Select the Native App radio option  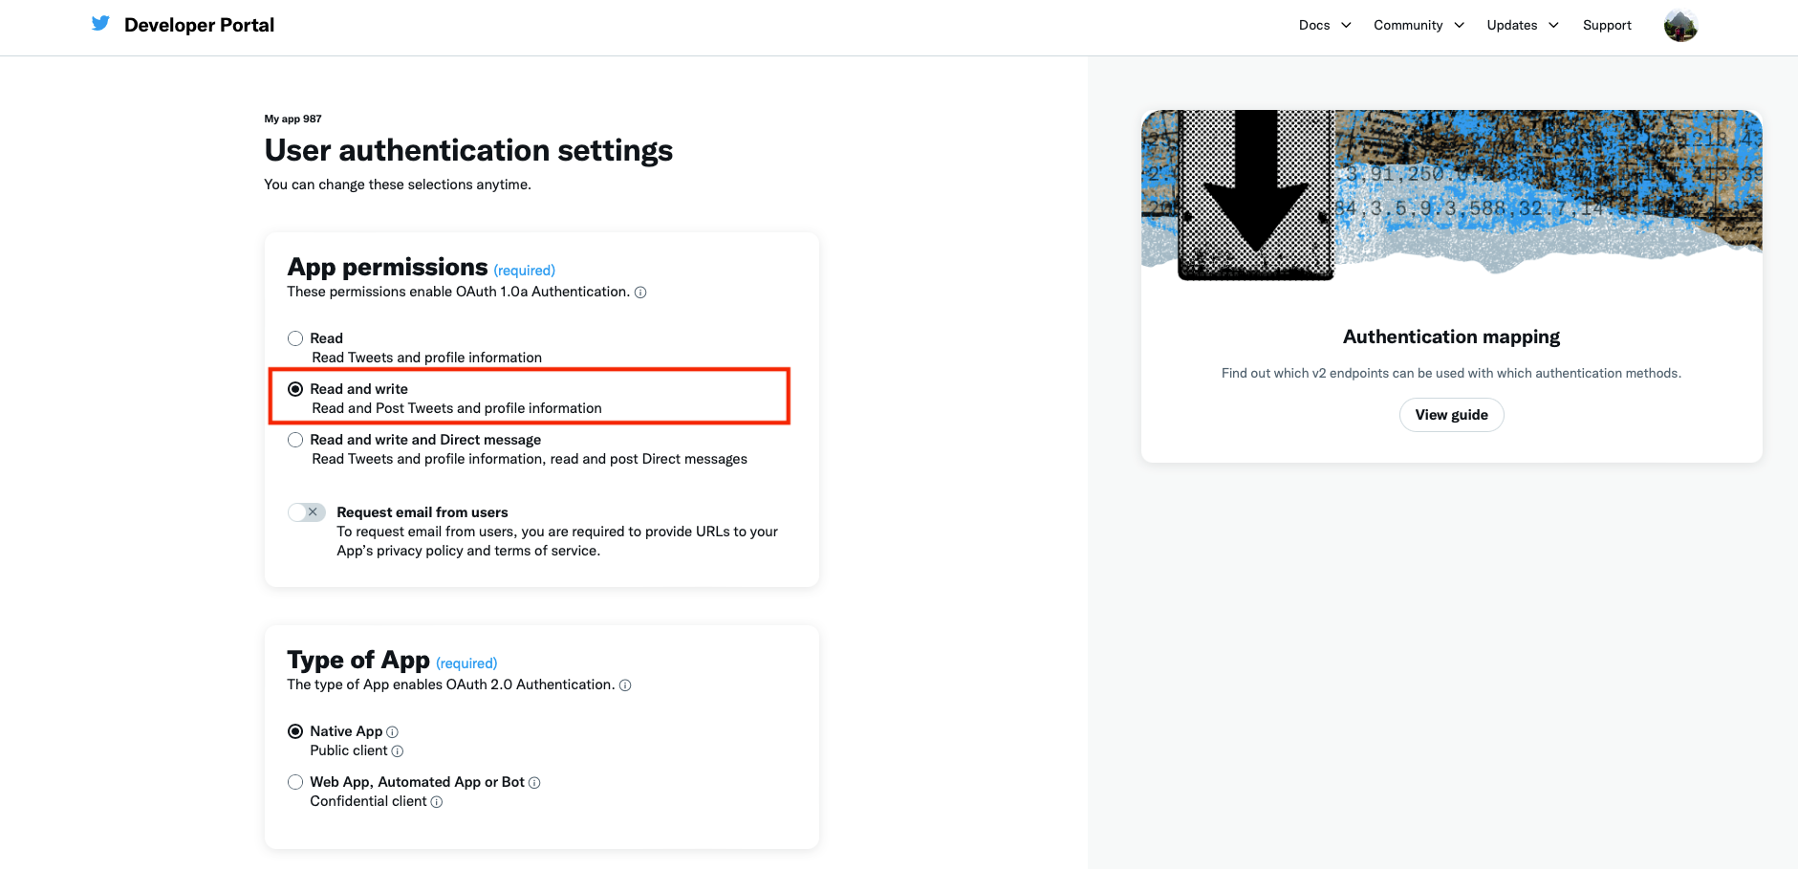tap(295, 731)
